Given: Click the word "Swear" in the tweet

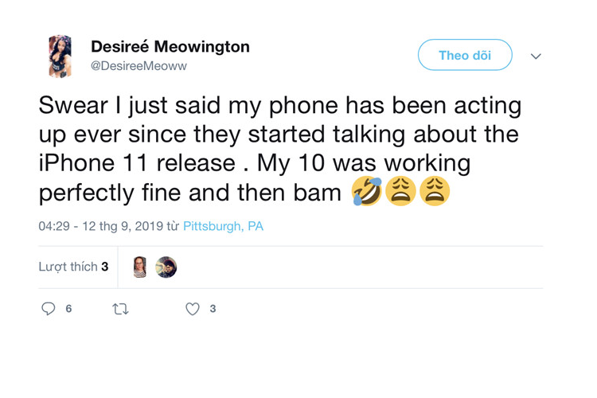Looking at the screenshot, I should tap(76, 106).
